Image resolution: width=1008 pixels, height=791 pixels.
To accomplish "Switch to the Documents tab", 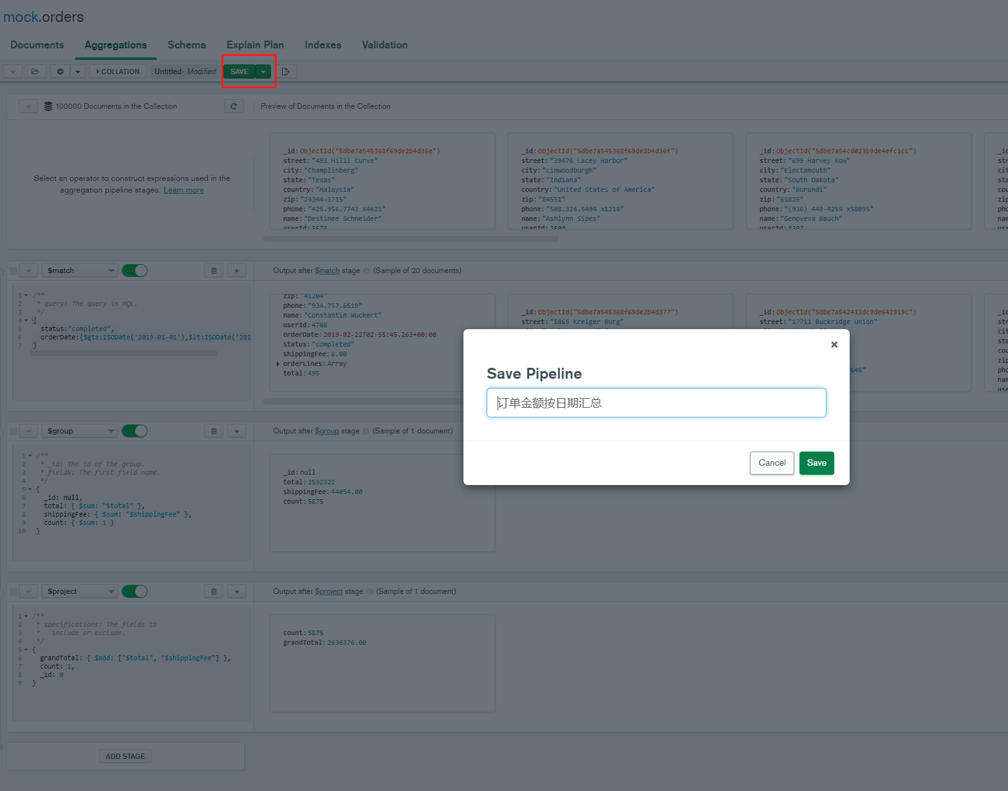I will click(x=37, y=45).
